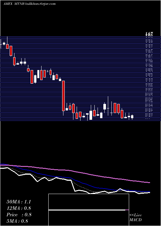This screenshot has width=161, height=226.
Task: Click the last white candlestick on the right
Action: (132, 117)
